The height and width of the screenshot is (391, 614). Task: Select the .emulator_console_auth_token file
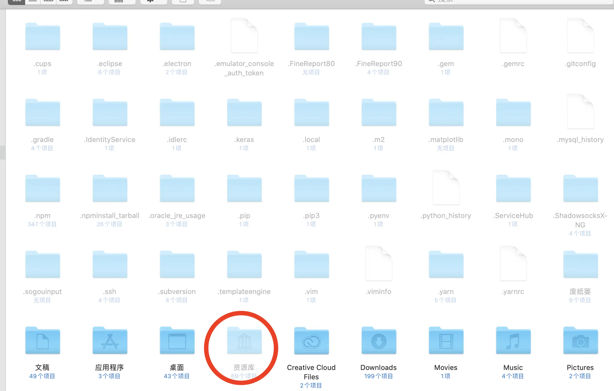244,36
